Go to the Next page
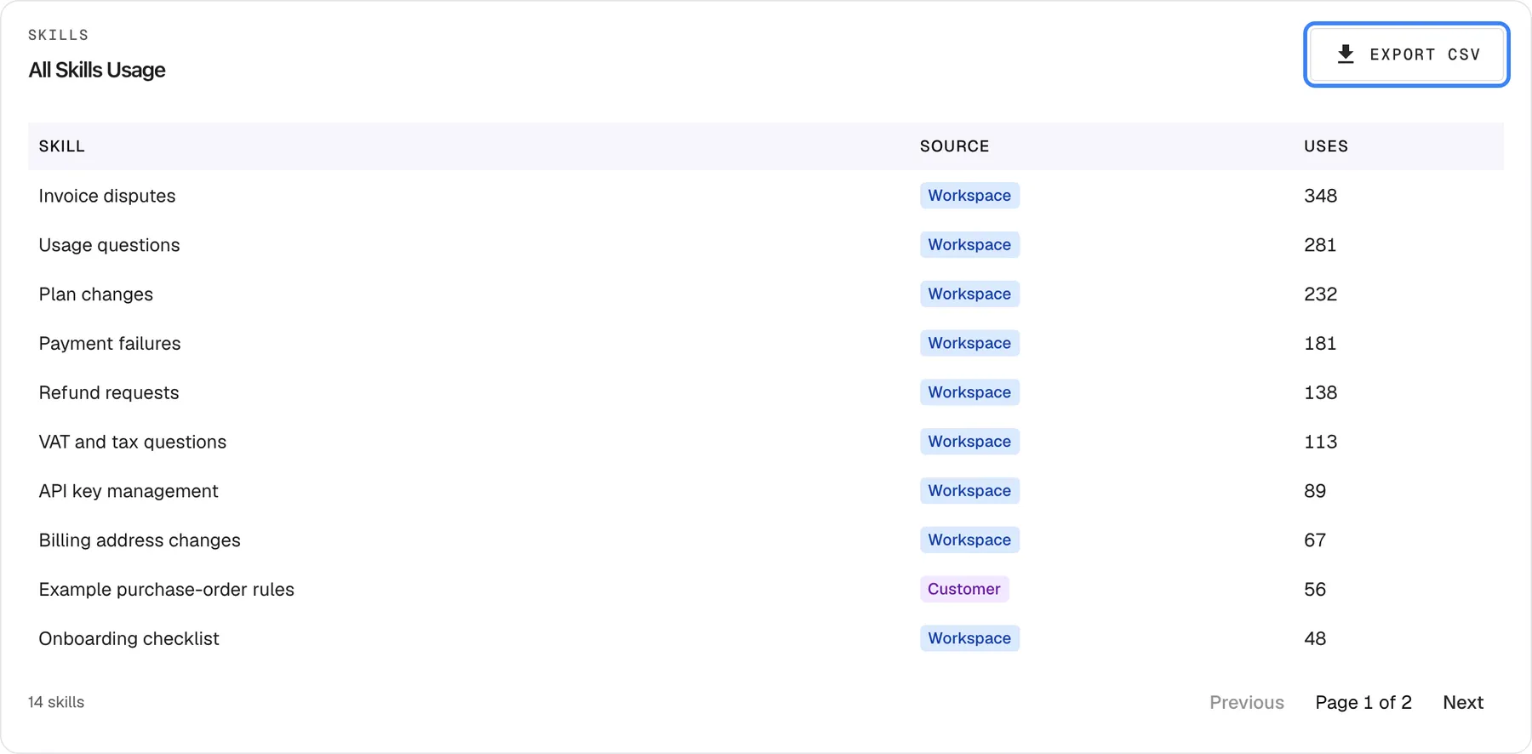This screenshot has height=754, width=1532. (x=1463, y=702)
